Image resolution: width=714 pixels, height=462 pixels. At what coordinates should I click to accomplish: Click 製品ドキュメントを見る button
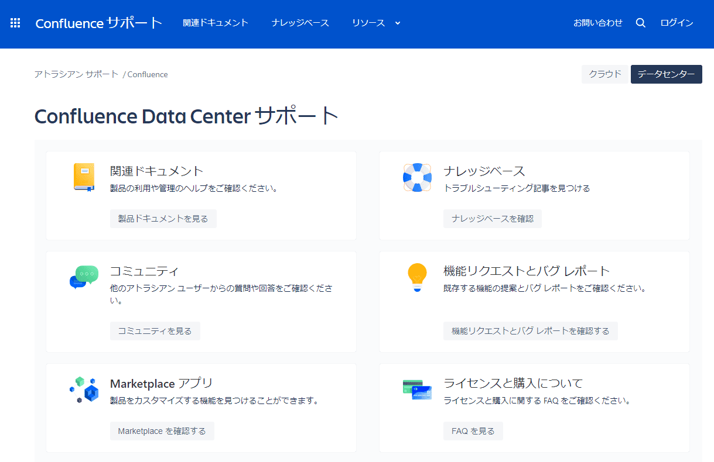coord(163,219)
